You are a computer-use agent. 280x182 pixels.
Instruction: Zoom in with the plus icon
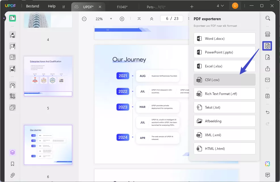click(x=122, y=19)
